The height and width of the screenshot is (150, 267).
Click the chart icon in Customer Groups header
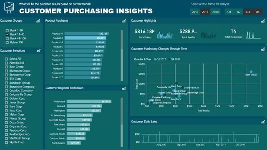[x=38, y=21]
